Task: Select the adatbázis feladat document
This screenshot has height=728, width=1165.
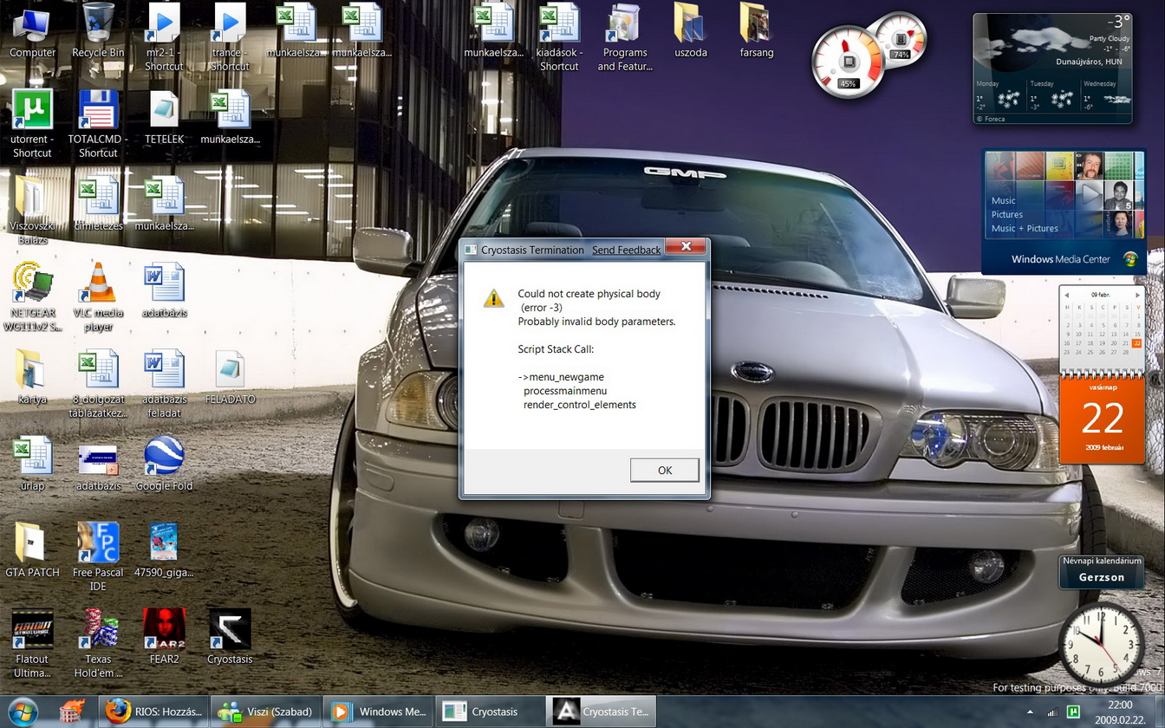Action: 164,384
